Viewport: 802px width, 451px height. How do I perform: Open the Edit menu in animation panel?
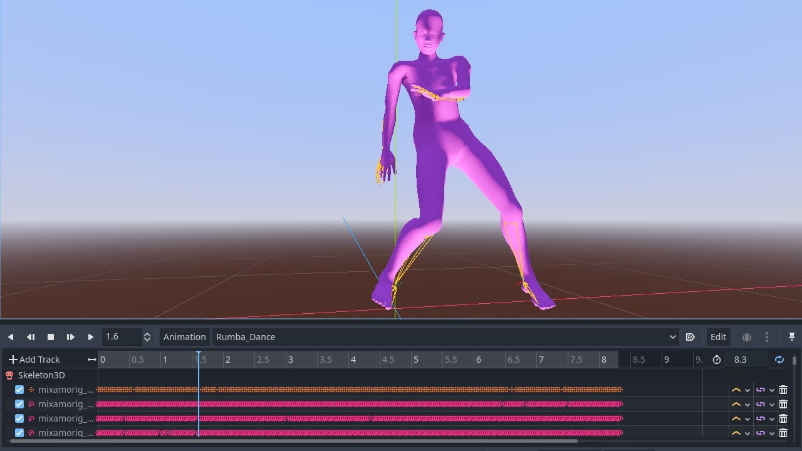(718, 337)
